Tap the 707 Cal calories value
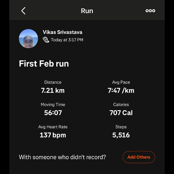The image size is (174, 174). (x=121, y=113)
